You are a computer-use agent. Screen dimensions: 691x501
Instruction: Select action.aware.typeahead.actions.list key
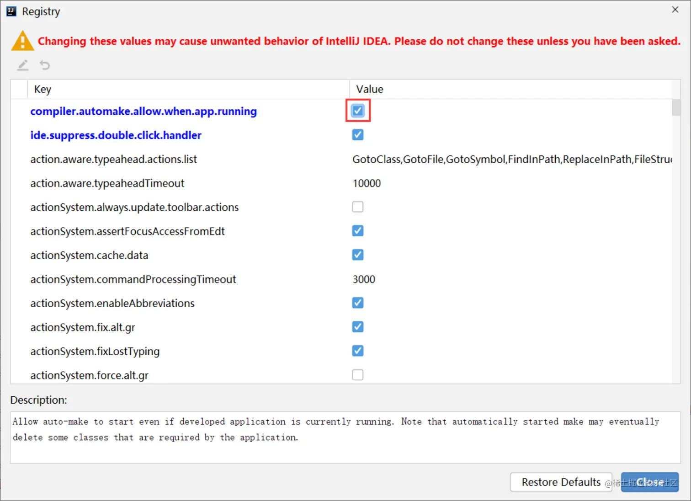tap(113, 159)
